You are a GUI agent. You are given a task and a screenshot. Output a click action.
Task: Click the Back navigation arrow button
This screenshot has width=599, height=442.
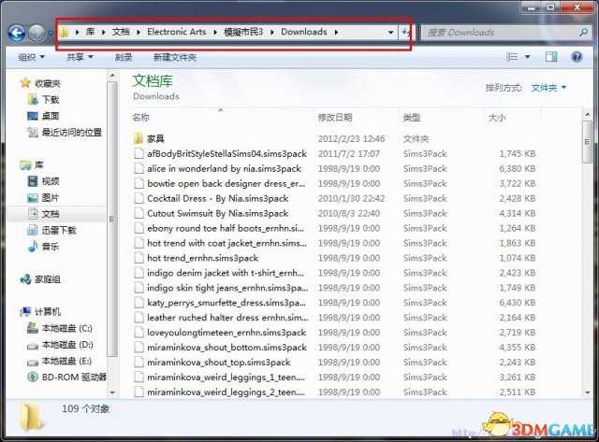click(x=16, y=33)
